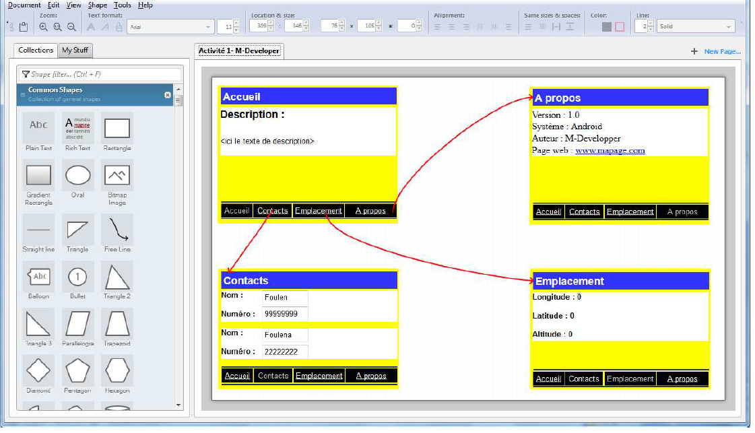Click the pink outline color swatch
The height and width of the screenshot is (433, 755).
(620, 27)
